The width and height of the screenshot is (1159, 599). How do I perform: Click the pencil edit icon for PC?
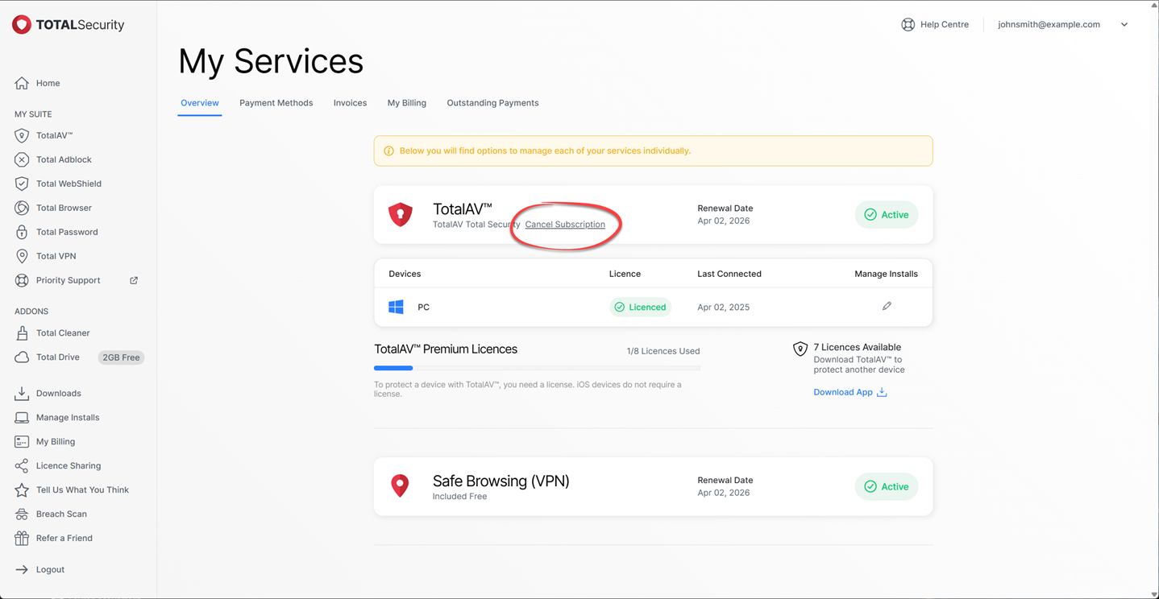pos(887,306)
